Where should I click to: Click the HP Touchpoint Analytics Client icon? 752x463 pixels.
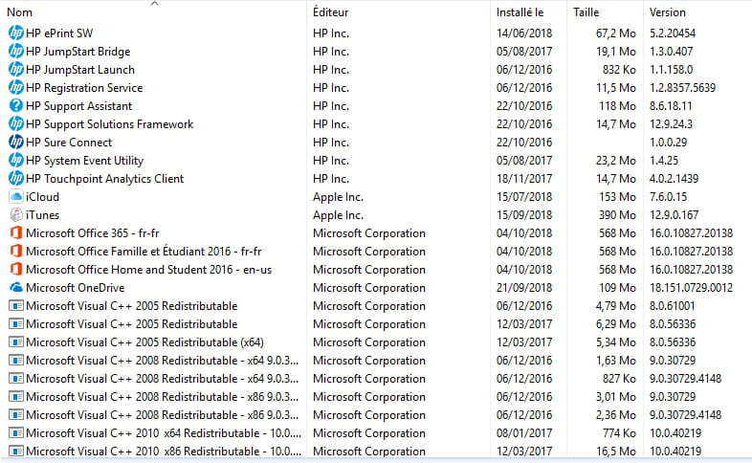point(16,178)
